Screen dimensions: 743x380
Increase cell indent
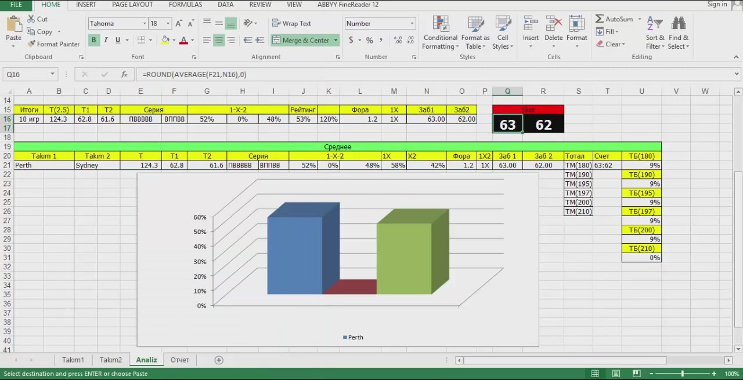coord(261,40)
